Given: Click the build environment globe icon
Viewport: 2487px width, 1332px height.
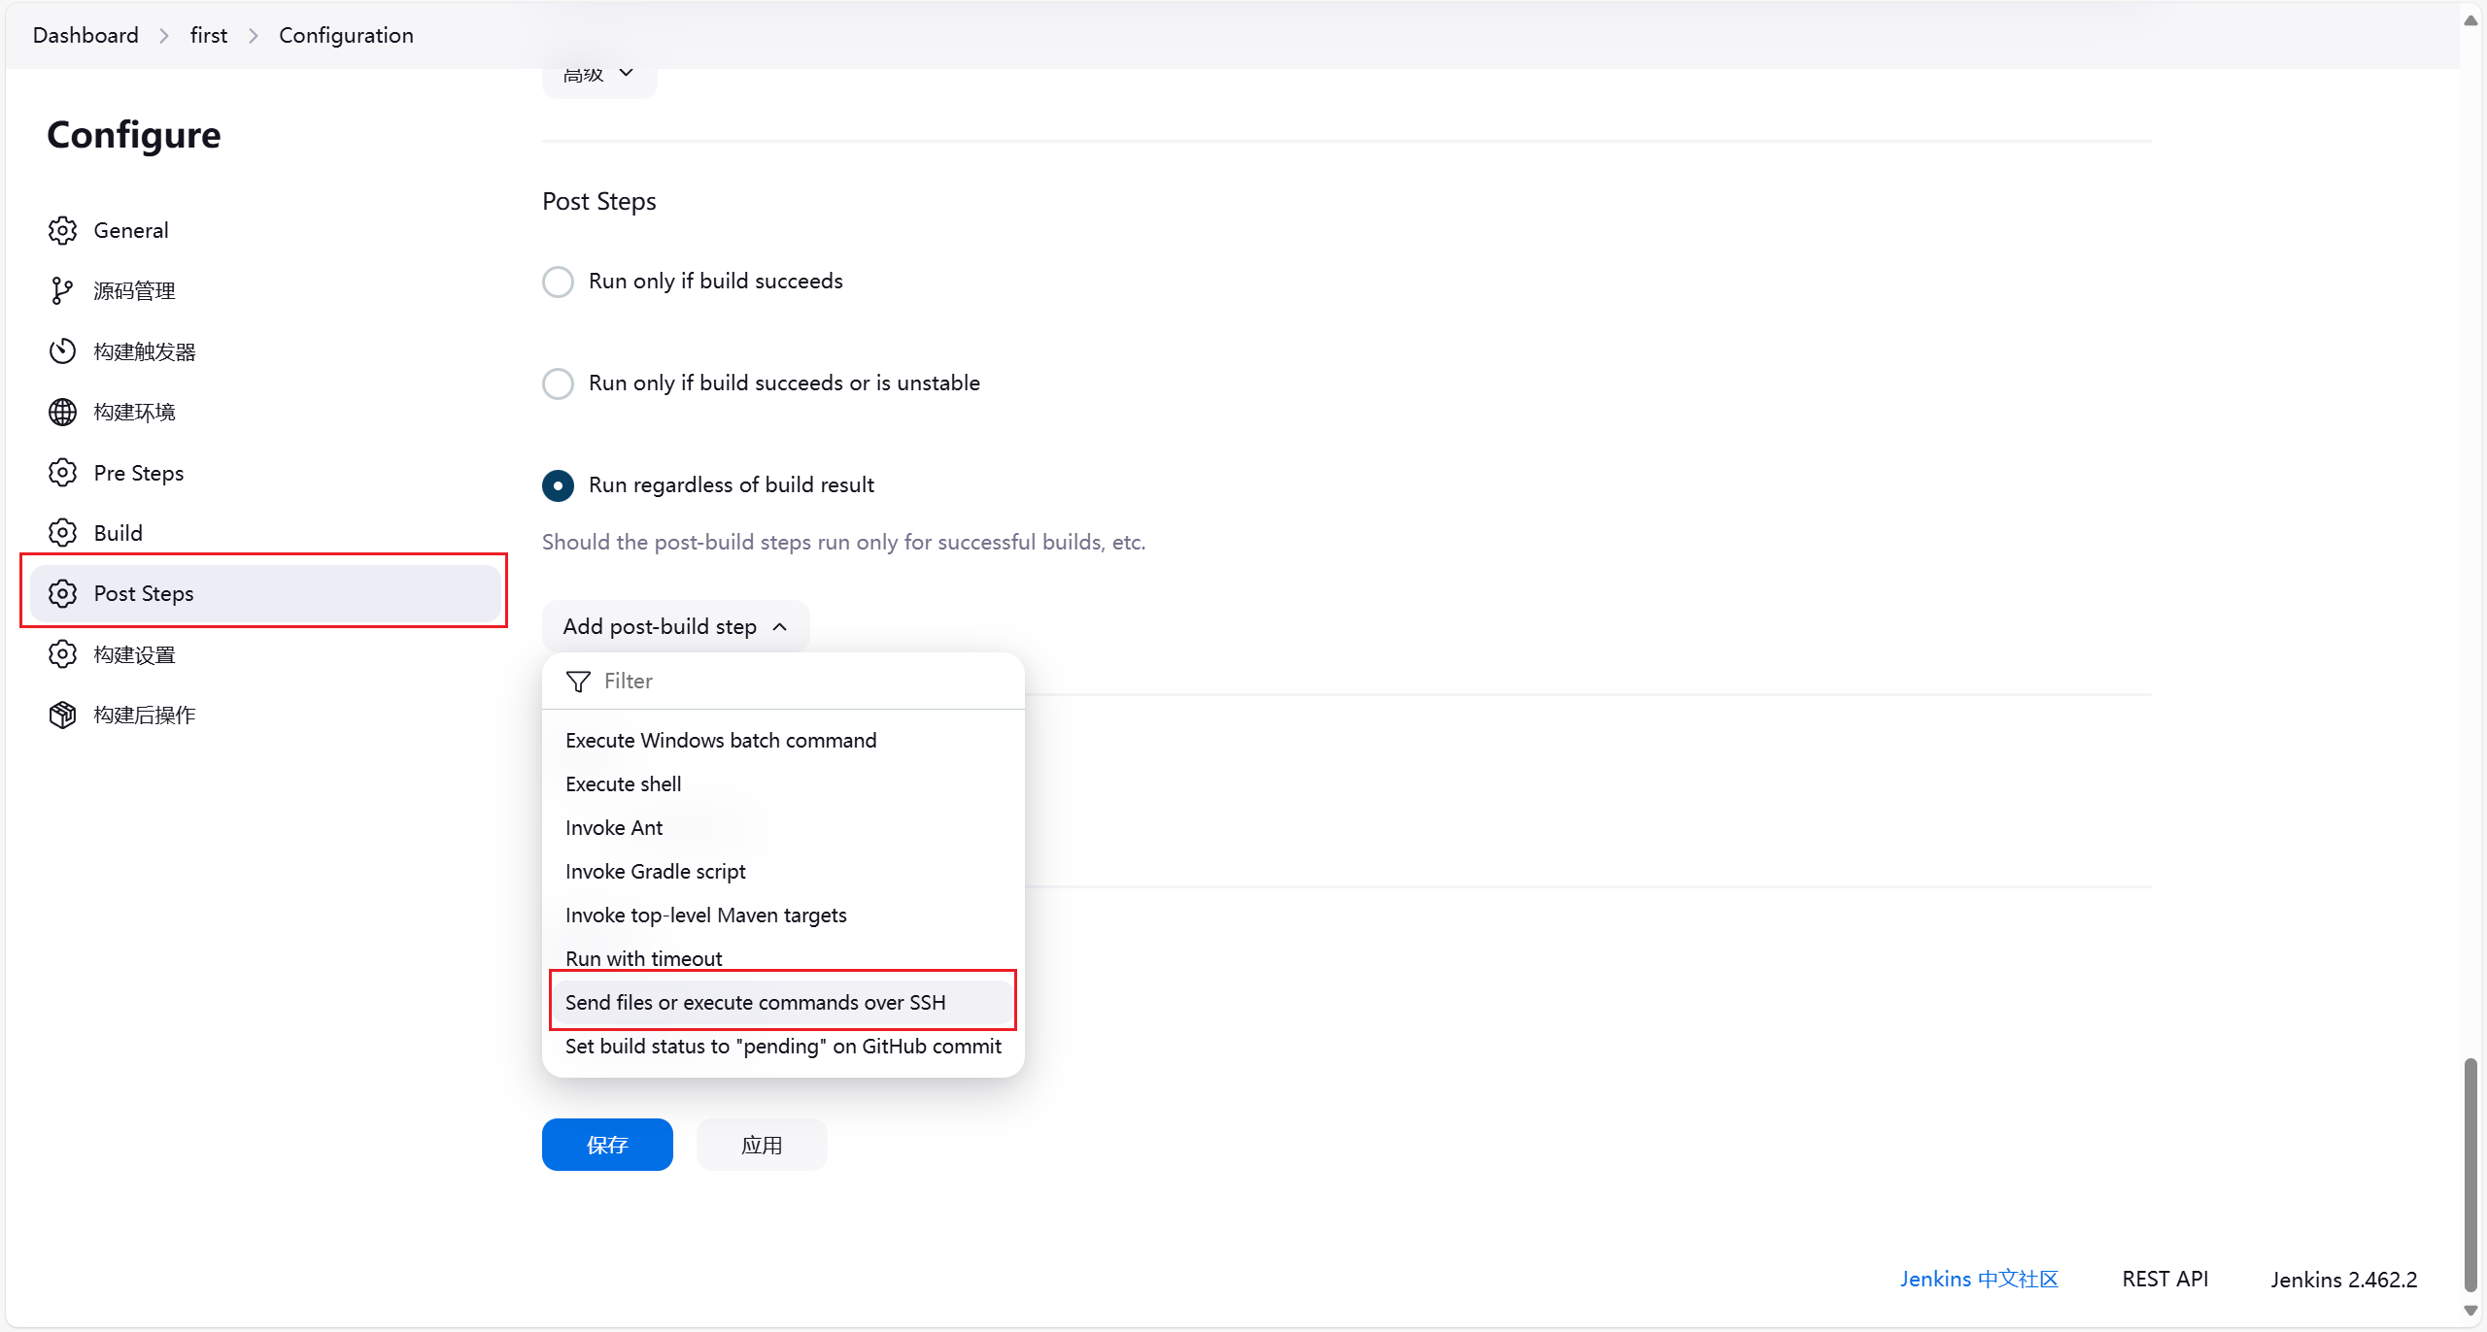Looking at the screenshot, I should click(x=62, y=412).
